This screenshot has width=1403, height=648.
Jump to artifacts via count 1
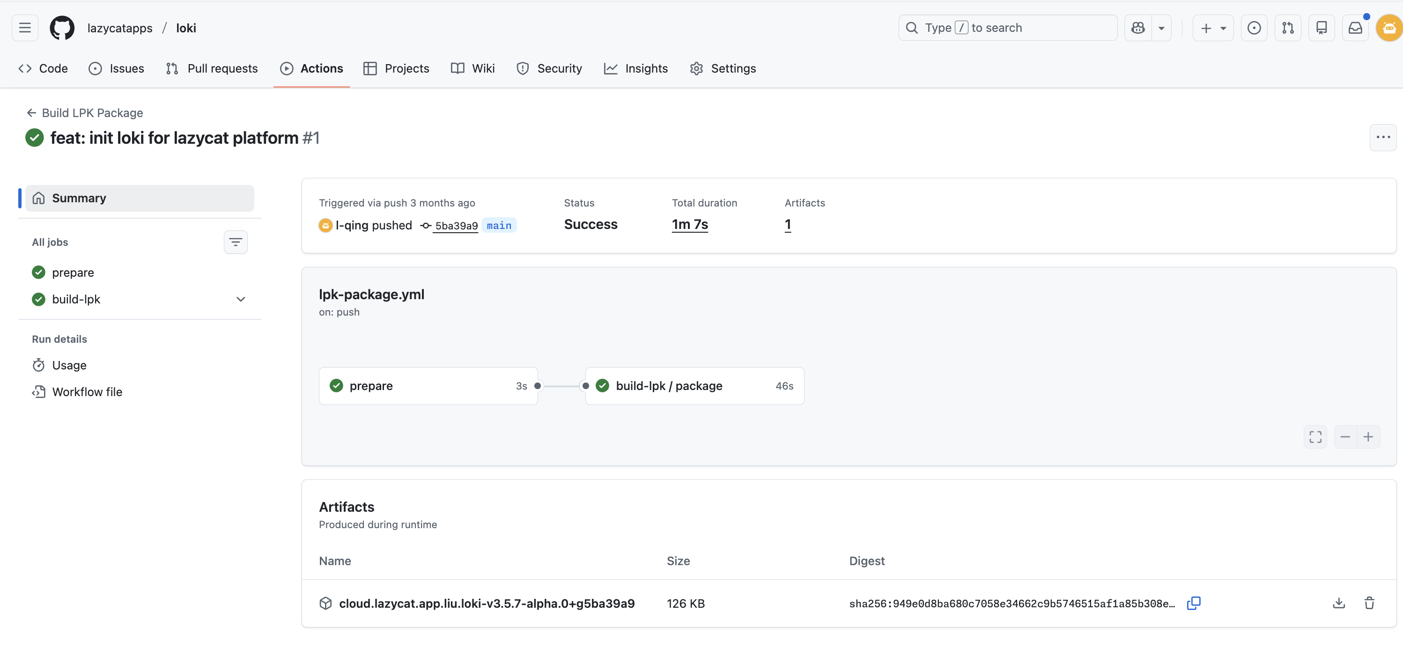point(788,224)
